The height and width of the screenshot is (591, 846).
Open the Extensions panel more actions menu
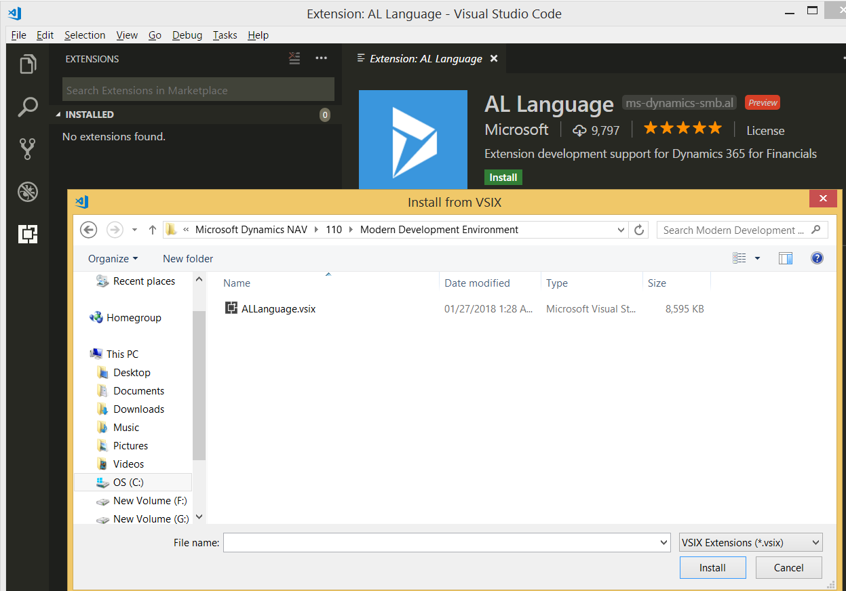(x=321, y=58)
